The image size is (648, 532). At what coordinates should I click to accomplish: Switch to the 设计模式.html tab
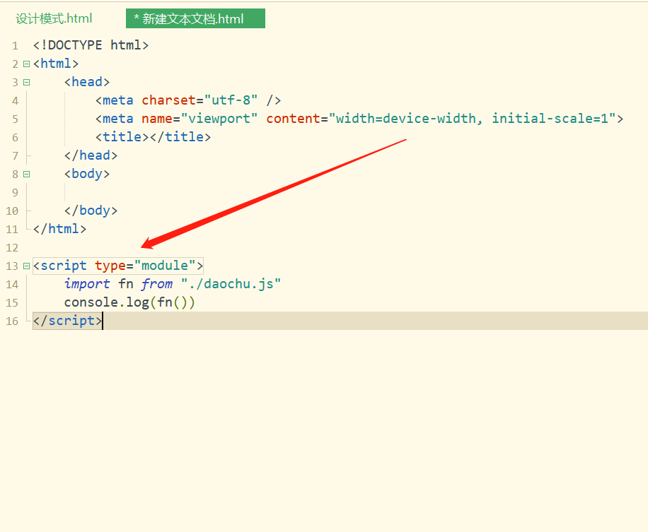(x=53, y=18)
